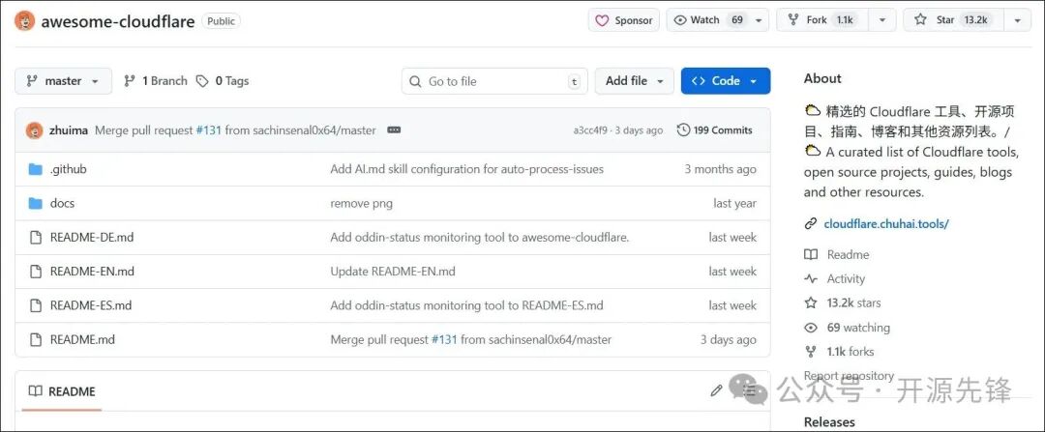Screen dimensions: 1045x432
Task: Expand the Add file menu
Action: [x=634, y=81]
